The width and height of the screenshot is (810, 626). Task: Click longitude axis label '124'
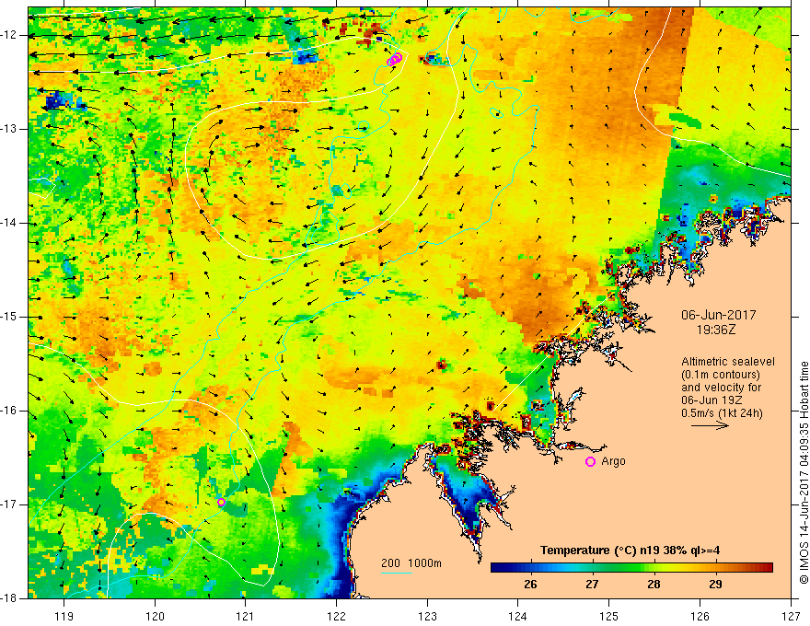[518, 616]
